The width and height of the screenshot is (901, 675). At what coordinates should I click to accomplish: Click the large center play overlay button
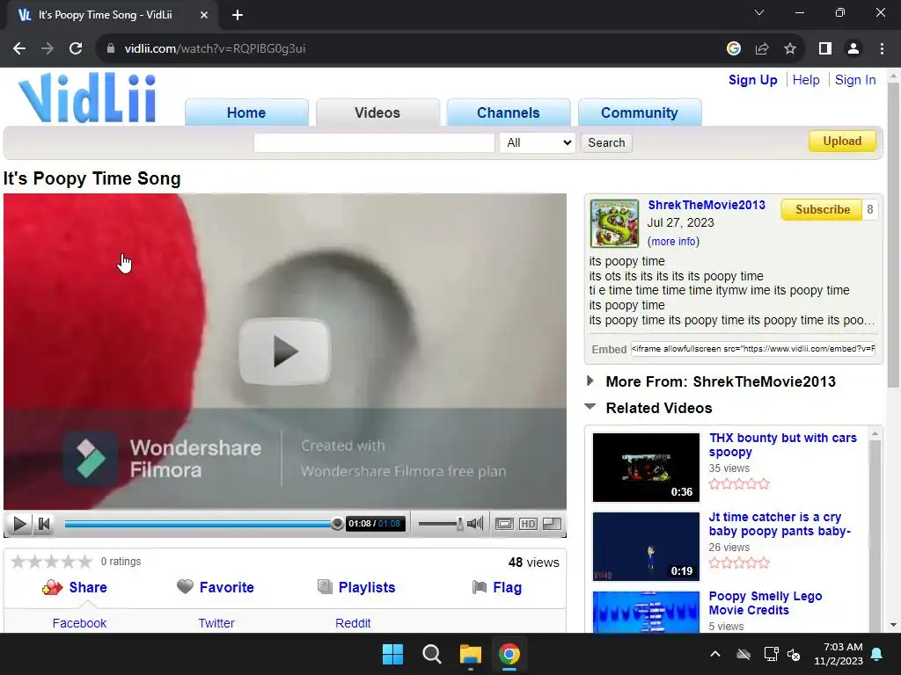pyautogui.click(x=285, y=352)
